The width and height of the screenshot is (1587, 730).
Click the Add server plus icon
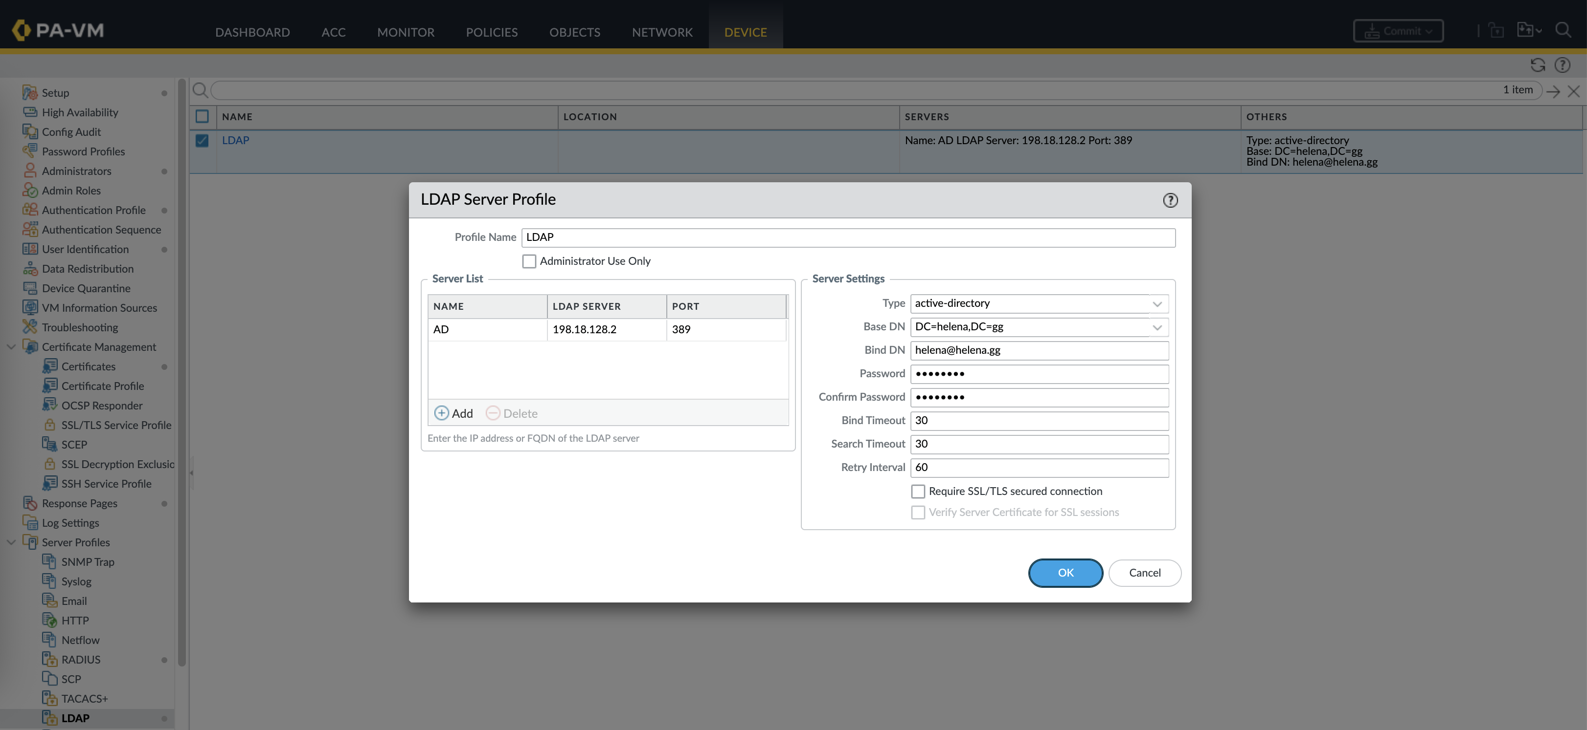click(x=442, y=413)
